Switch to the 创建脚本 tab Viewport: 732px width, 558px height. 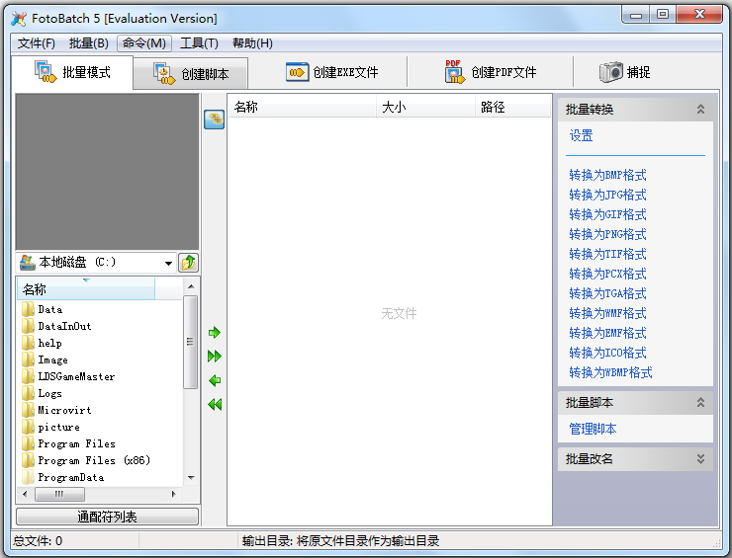tap(191, 74)
